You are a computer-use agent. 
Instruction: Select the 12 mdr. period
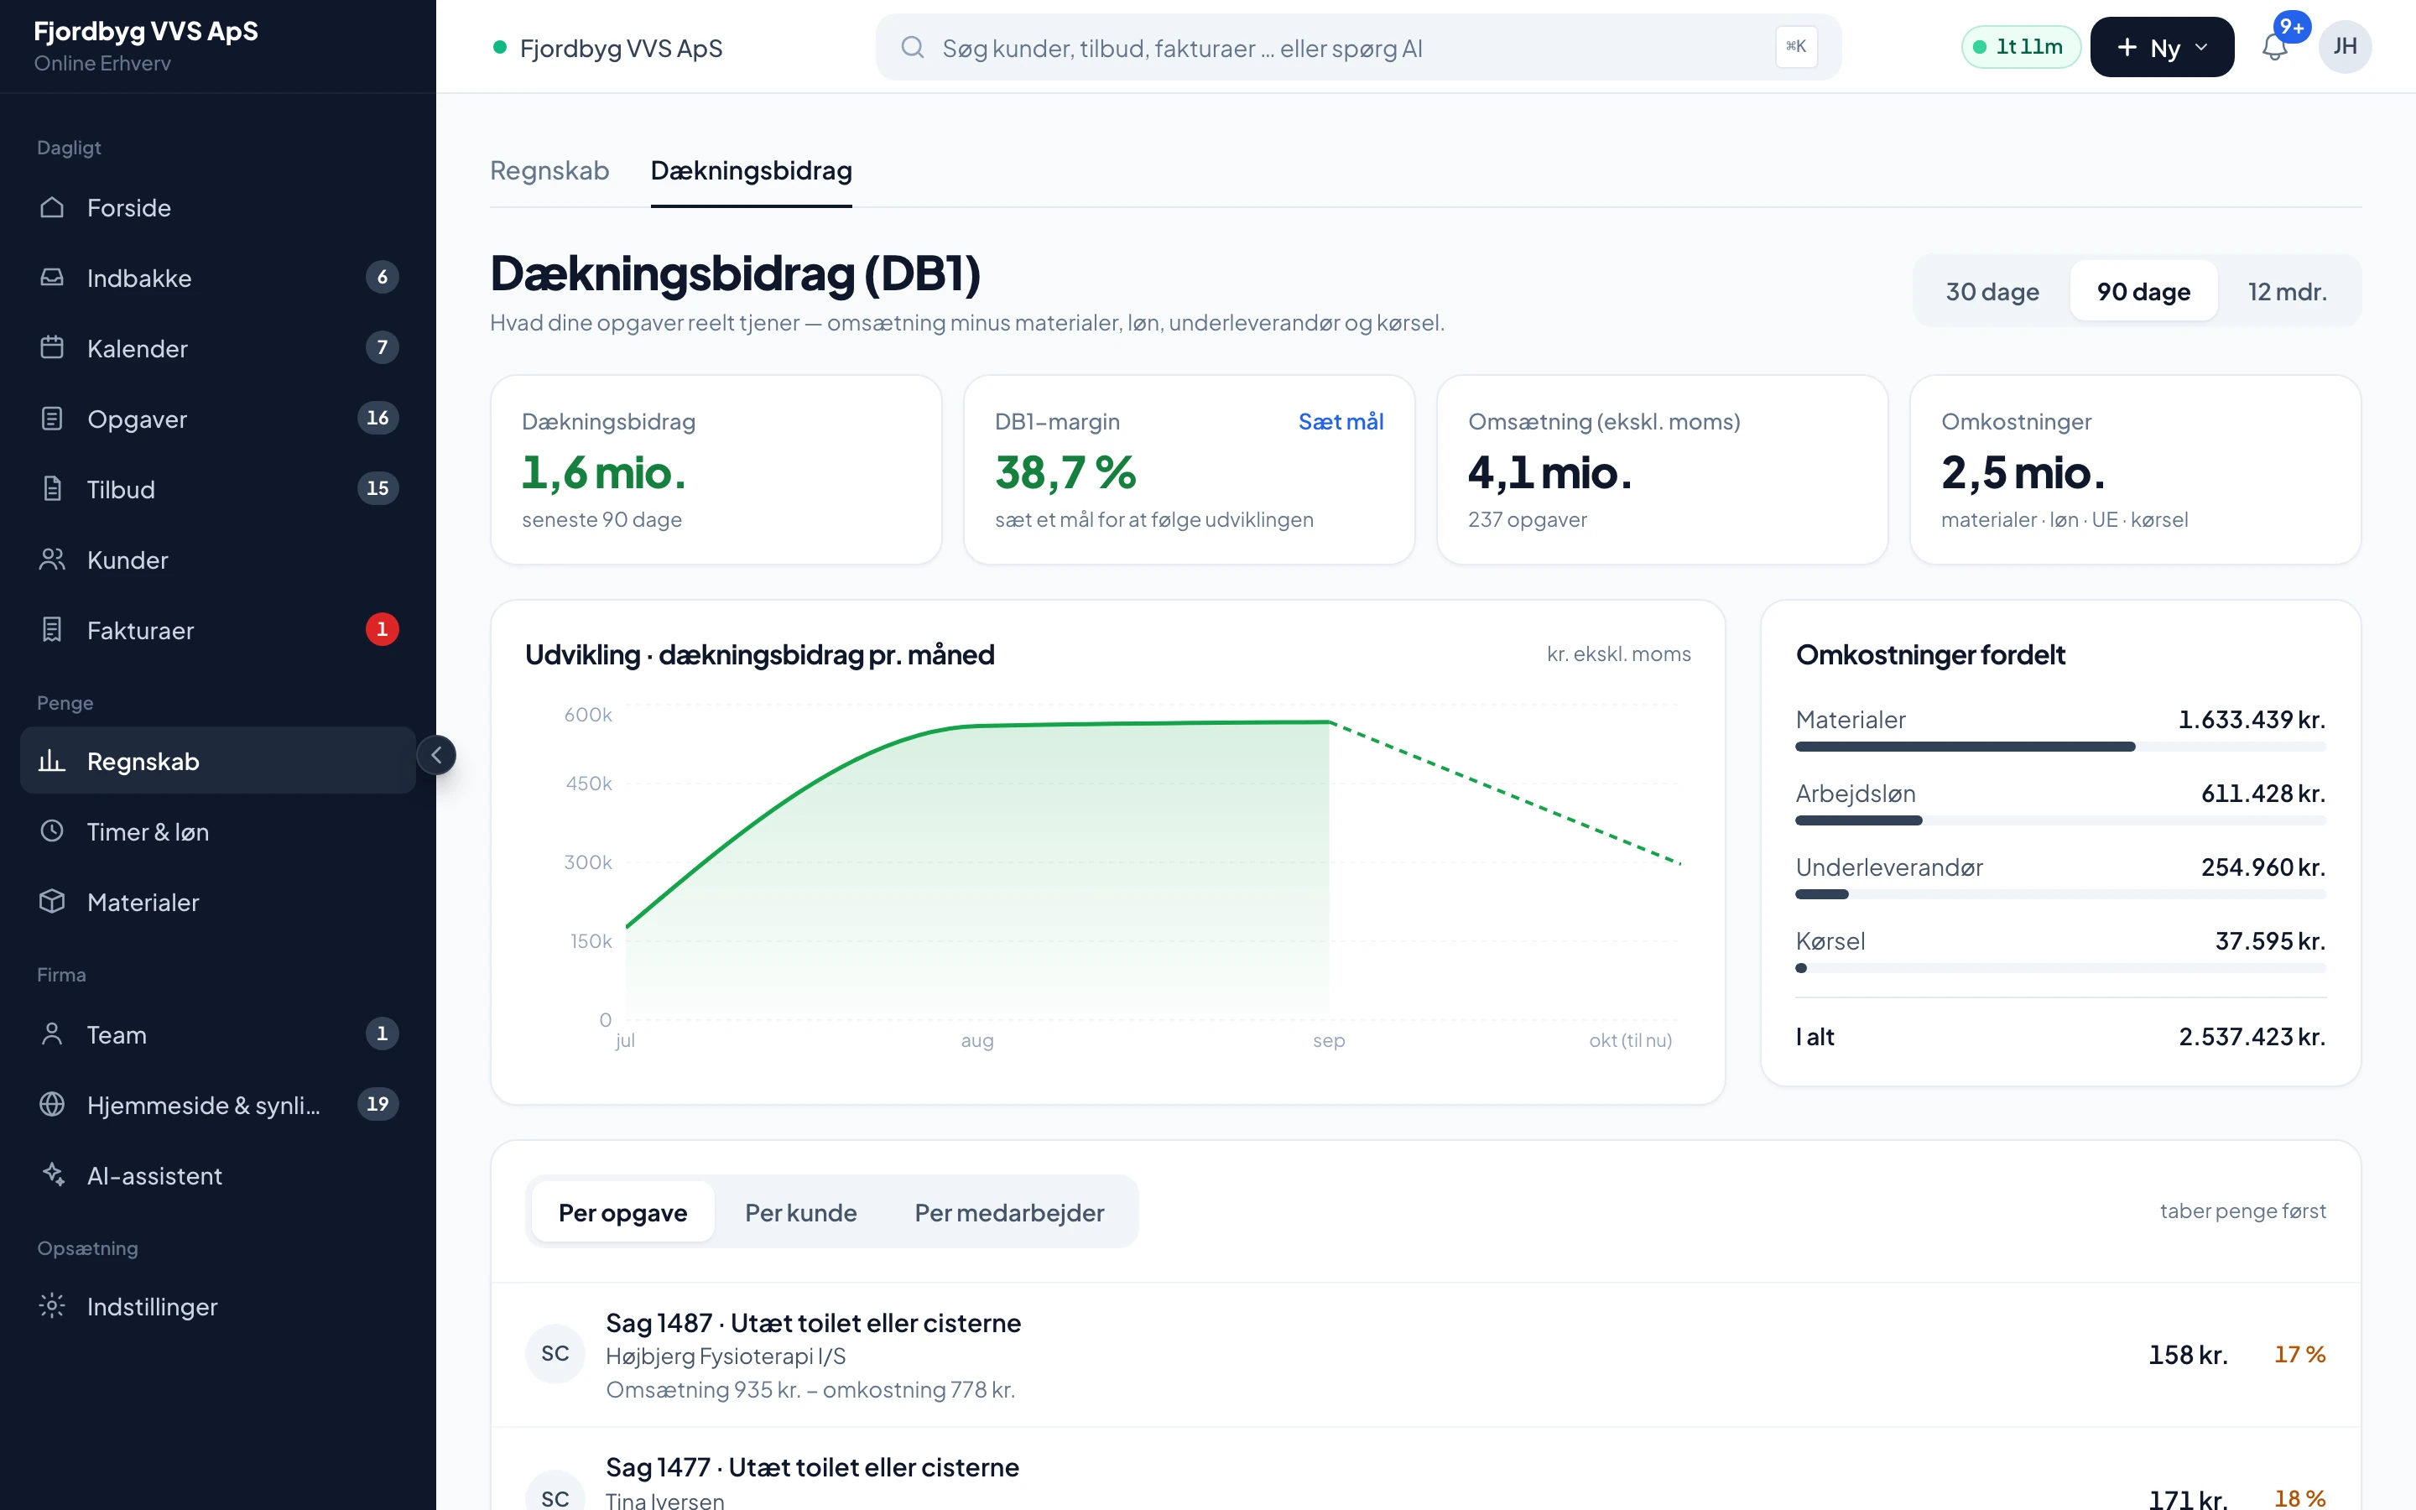tap(2287, 290)
